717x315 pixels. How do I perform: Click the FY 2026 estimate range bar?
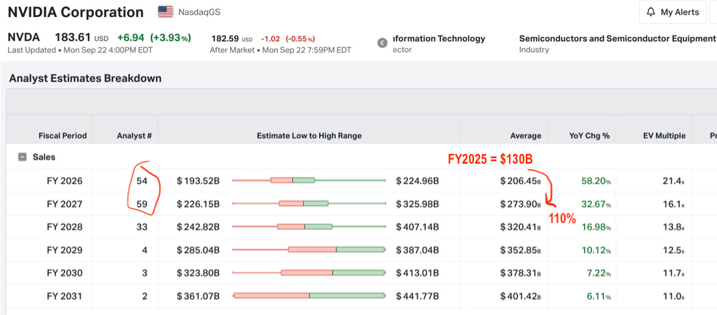[310, 181]
